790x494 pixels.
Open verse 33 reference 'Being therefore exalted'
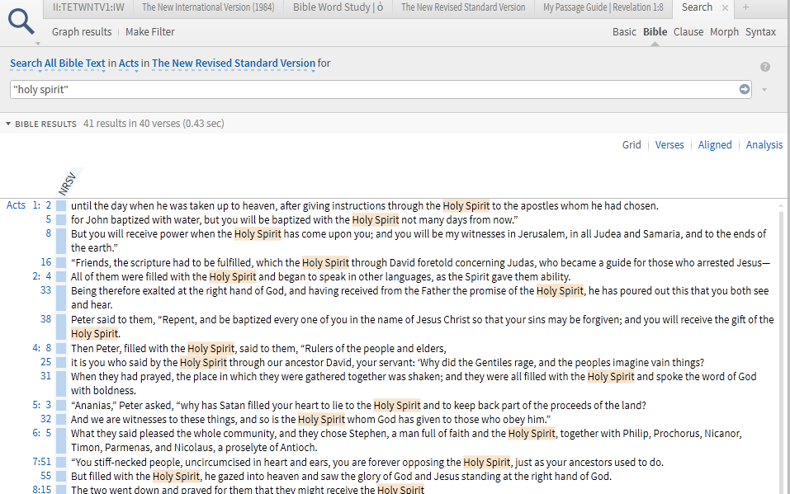click(46, 290)
